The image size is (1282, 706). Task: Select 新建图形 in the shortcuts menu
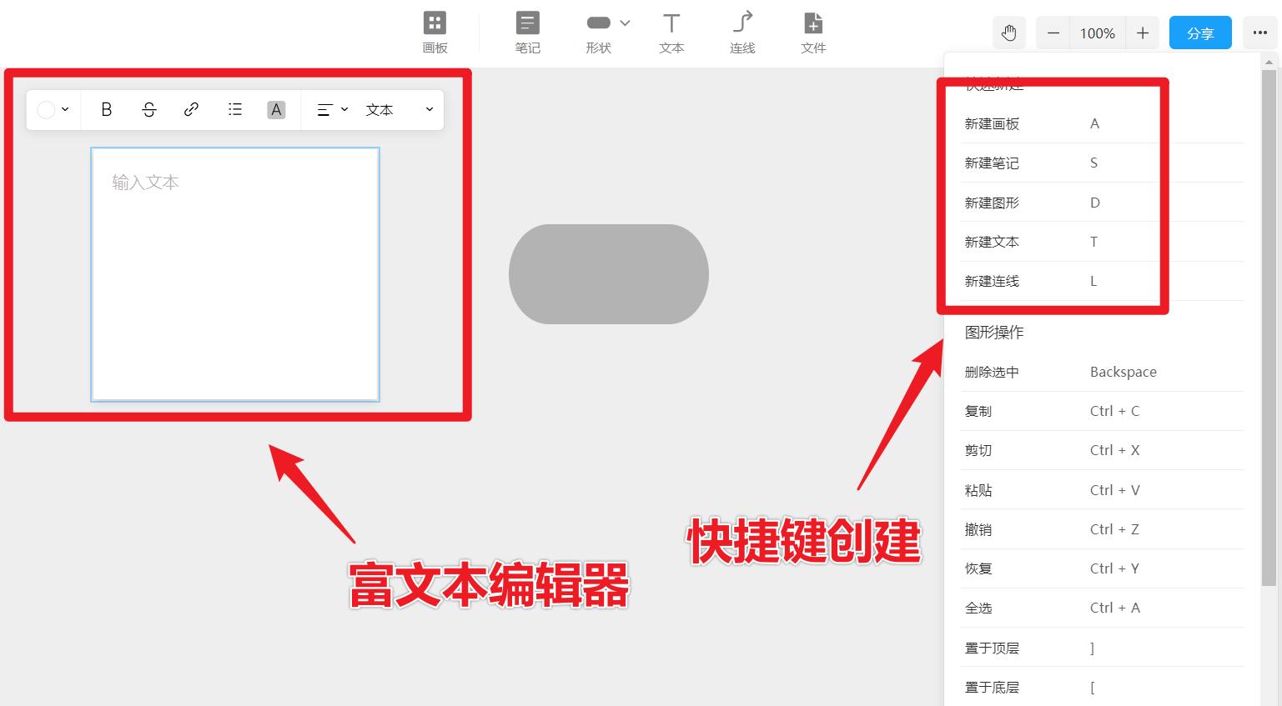tap(992, 202)
